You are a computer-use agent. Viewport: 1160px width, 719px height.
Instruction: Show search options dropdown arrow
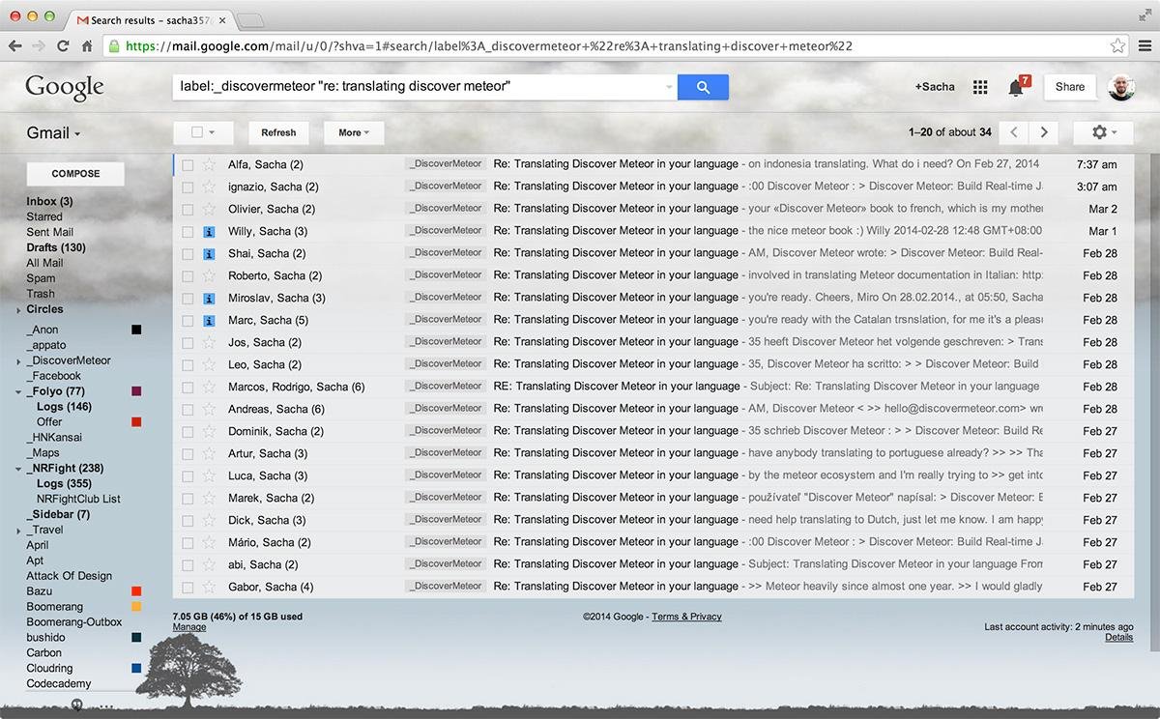pyautogui.click(x=669, y=88)
